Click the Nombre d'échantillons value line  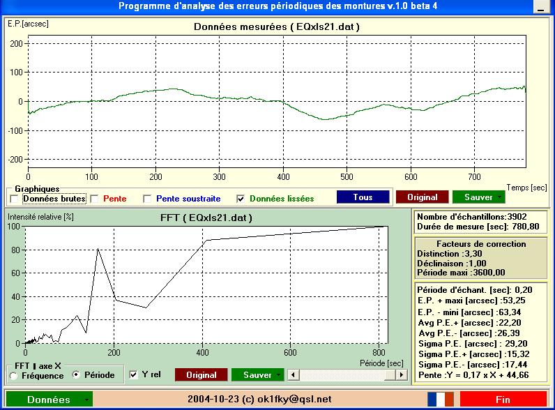tap(472, 217)
